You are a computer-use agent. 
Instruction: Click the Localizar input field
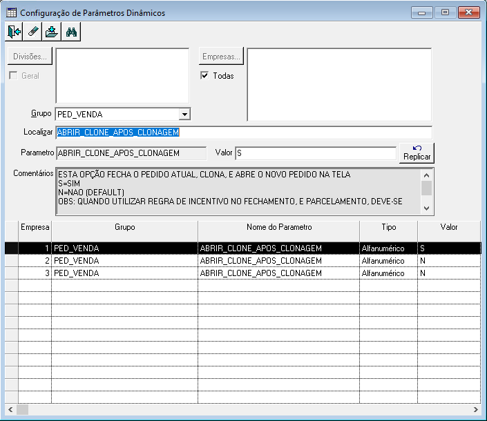tap(244, 133)
